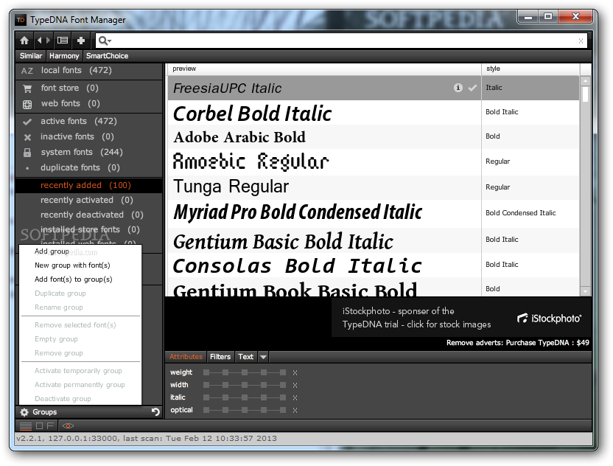Click font list scrollbar down arrow

(585, 291)
